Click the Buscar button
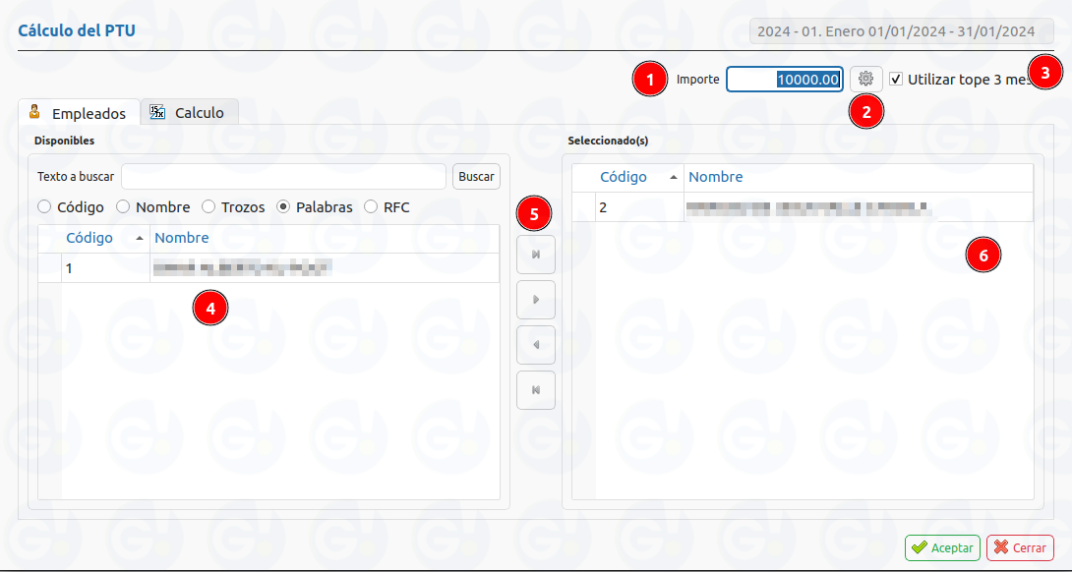 tap(477, 176)
